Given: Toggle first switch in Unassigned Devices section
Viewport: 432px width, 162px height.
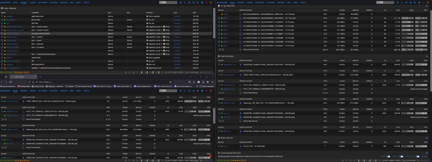Looking at the screenshot, I should pos(388,156).
